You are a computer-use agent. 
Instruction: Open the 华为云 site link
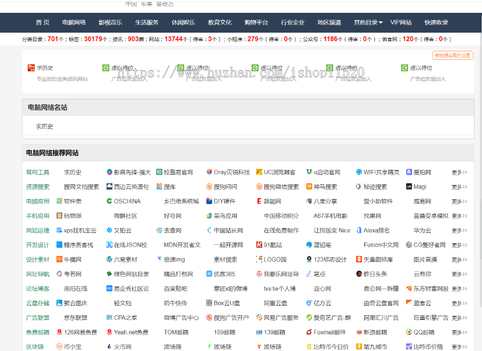pos(423,230)
